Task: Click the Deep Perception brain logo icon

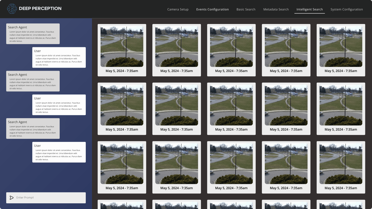Action: click(11, 9)
